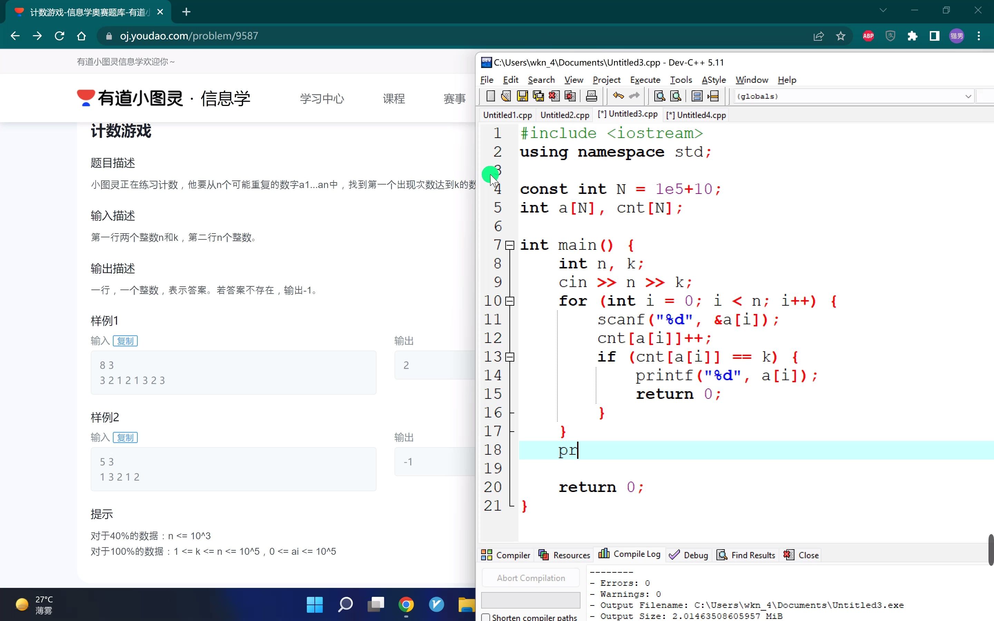Viewport: 994px width, 621px height.
Task: Click the Resources tab icon
Action: [544, 555]
